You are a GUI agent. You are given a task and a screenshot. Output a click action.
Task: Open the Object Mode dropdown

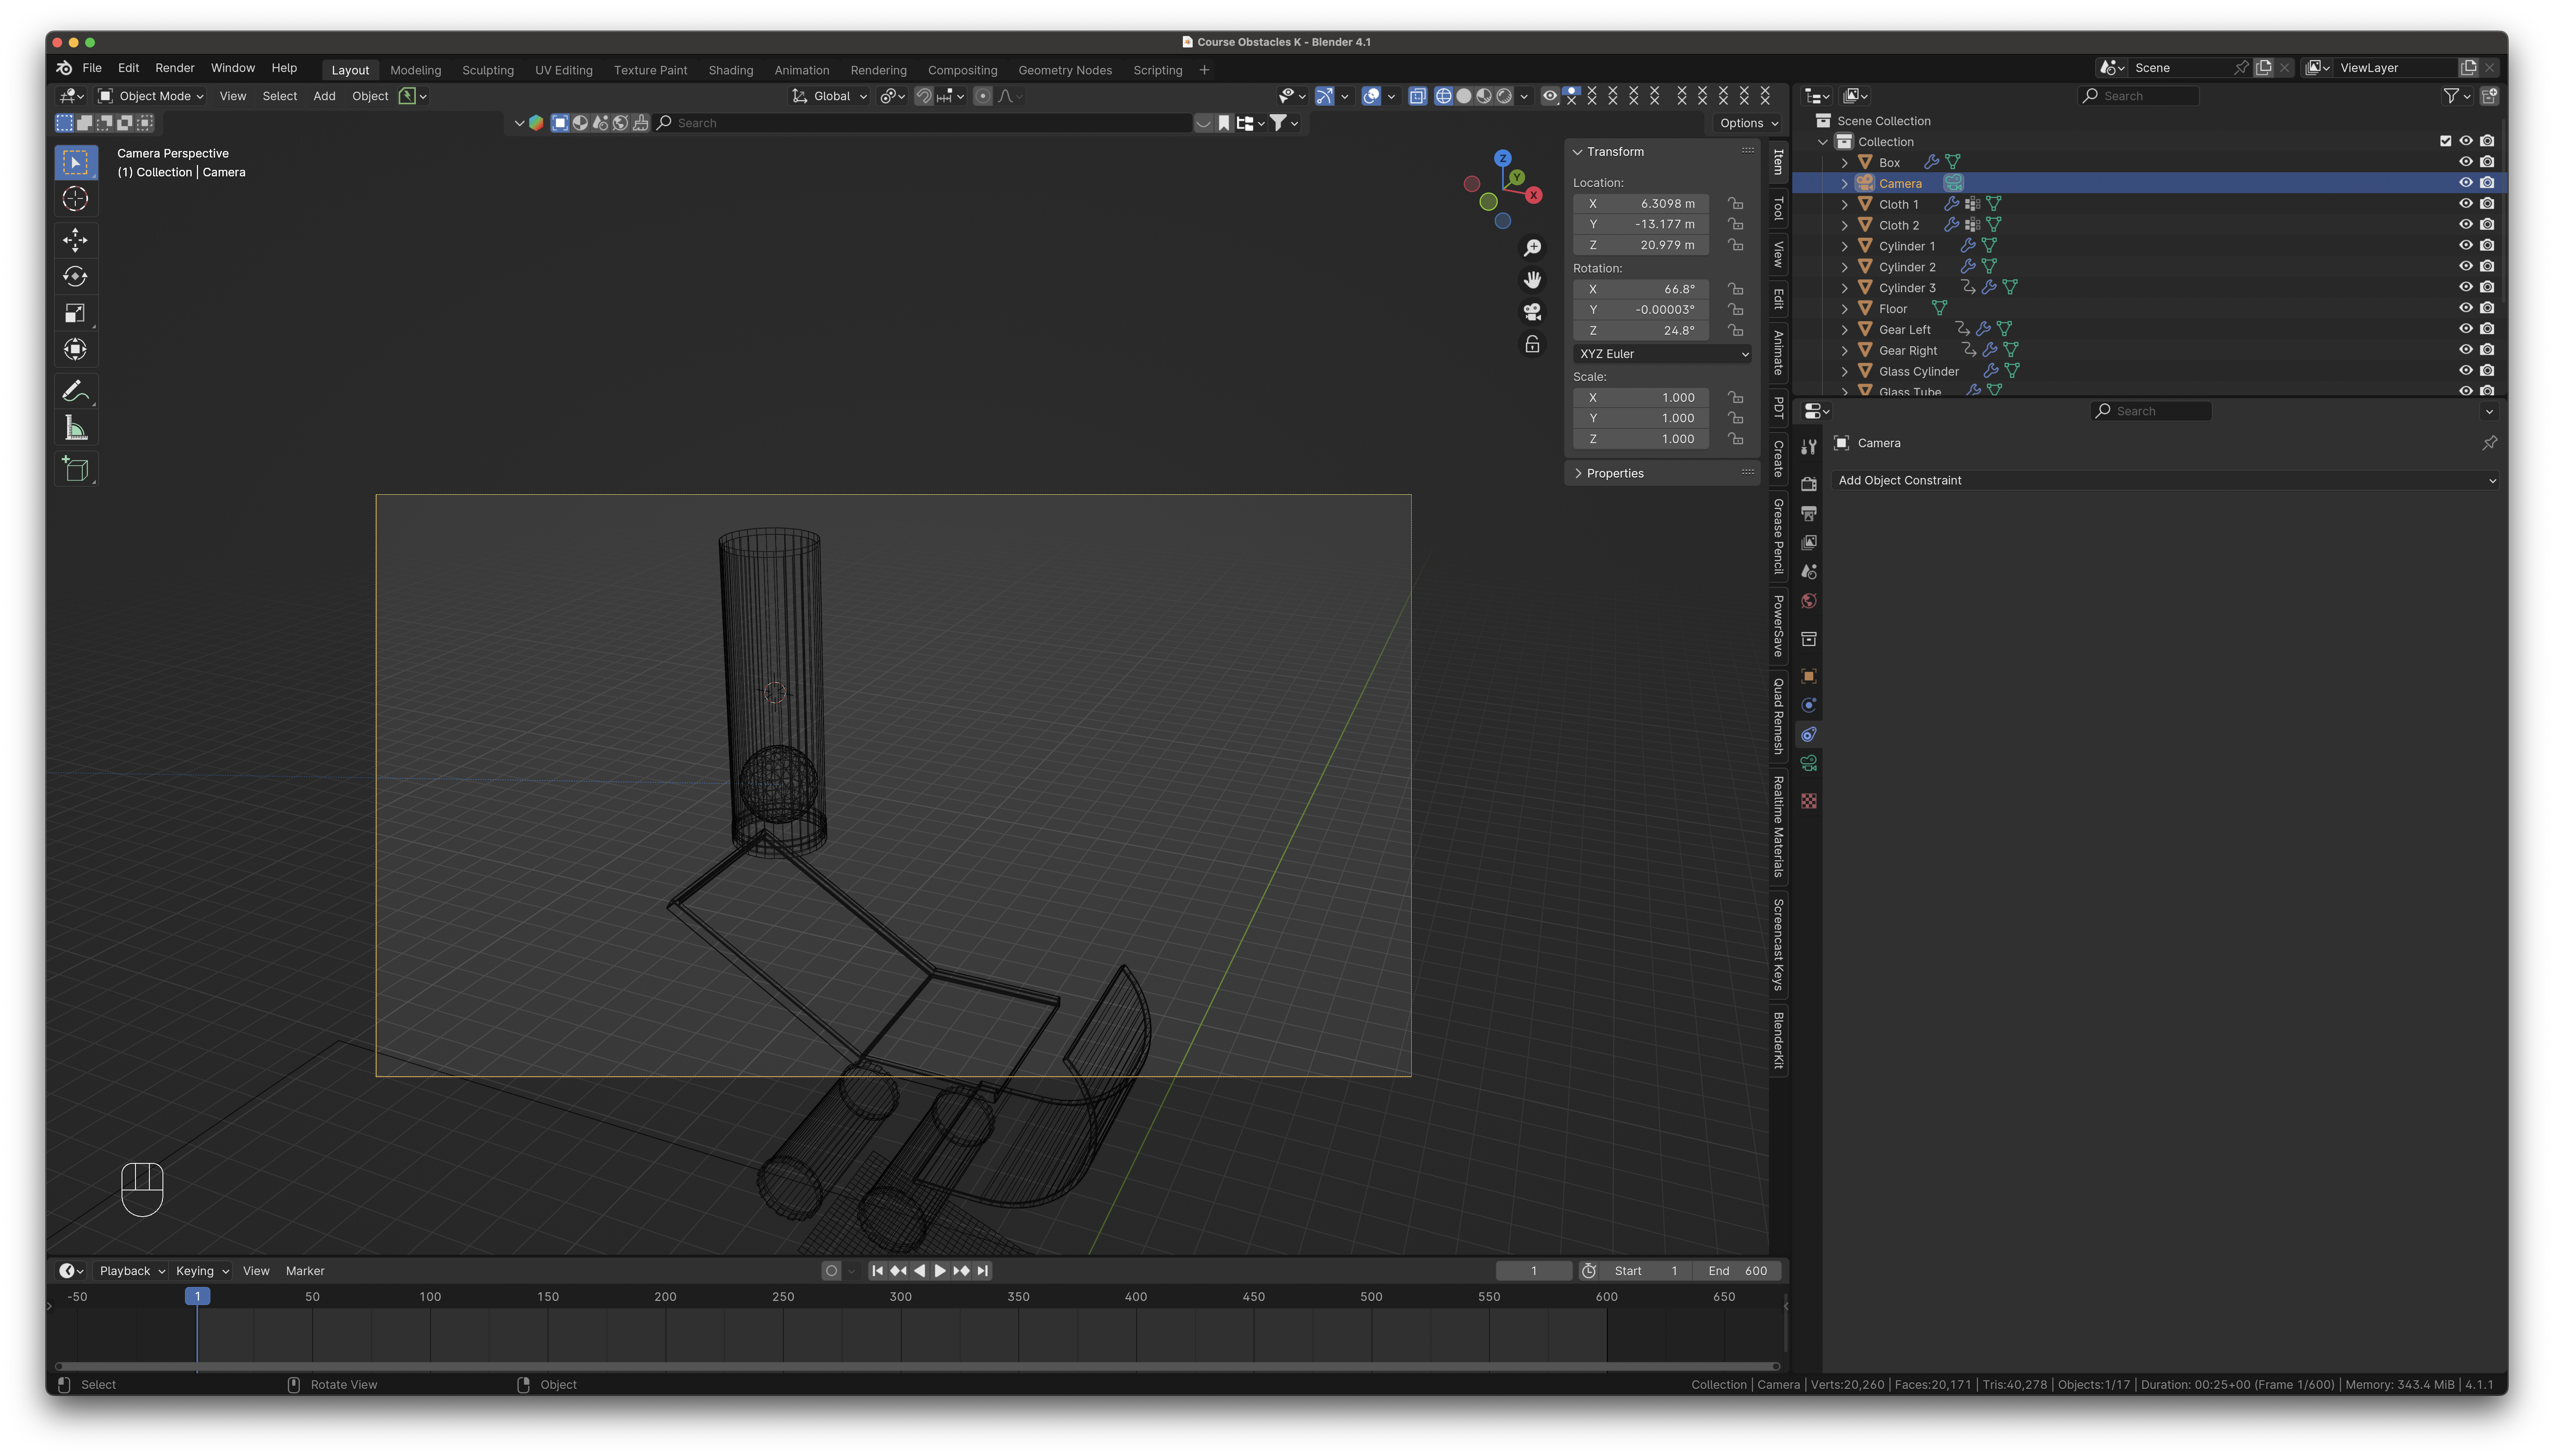pos(152,96)
